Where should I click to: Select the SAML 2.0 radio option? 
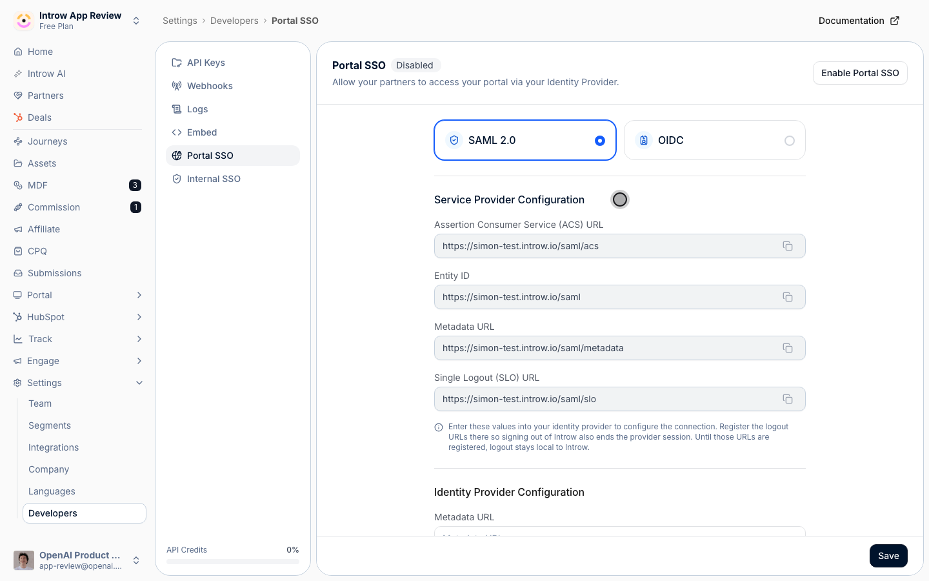click(x=600, y=141)
